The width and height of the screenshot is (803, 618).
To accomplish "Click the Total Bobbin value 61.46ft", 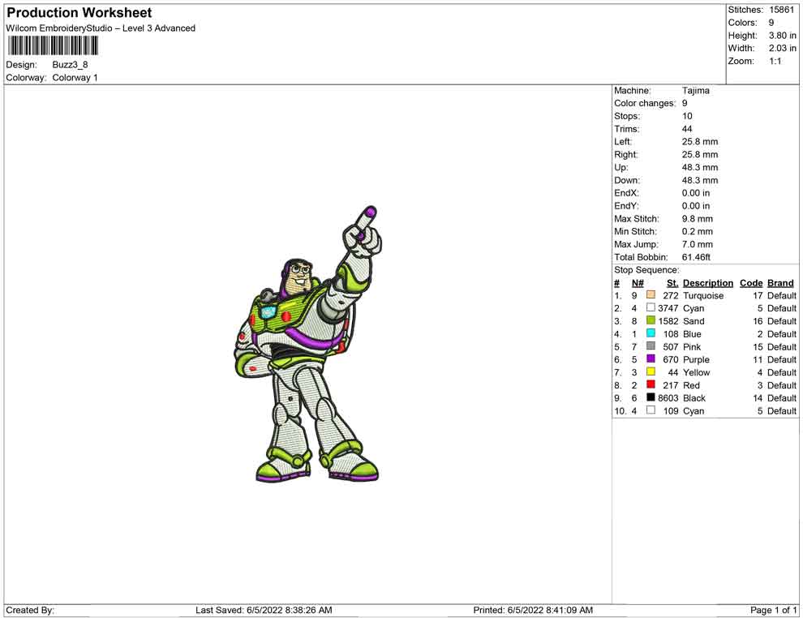I will pyautogui.click(x=696, y=257).
